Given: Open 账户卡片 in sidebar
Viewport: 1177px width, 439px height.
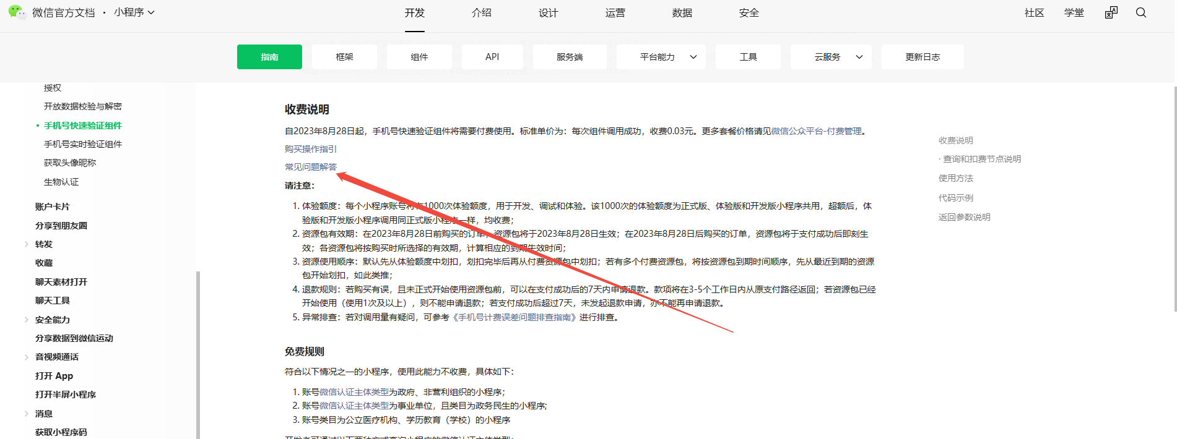Looking at the screenshot, I should [53, 207].
